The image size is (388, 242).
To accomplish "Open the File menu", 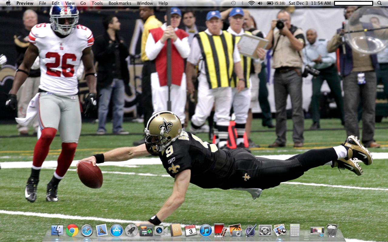I will pyautogui.click(x=43, y=3).
